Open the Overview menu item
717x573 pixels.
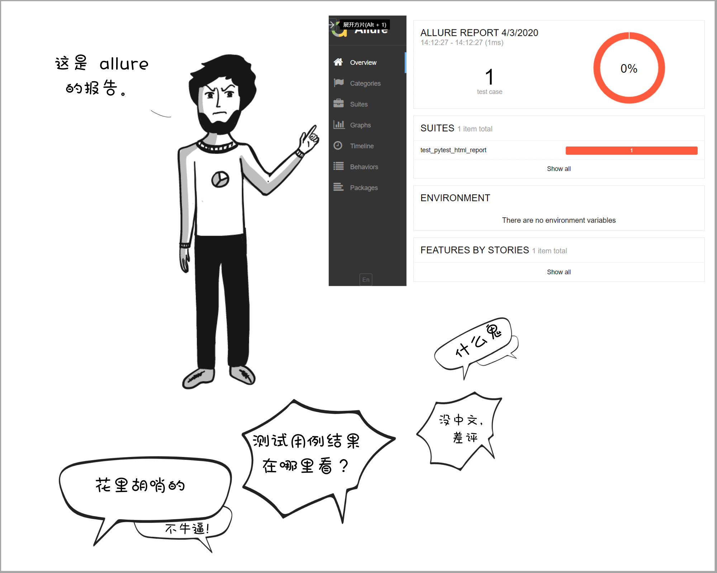363,63
